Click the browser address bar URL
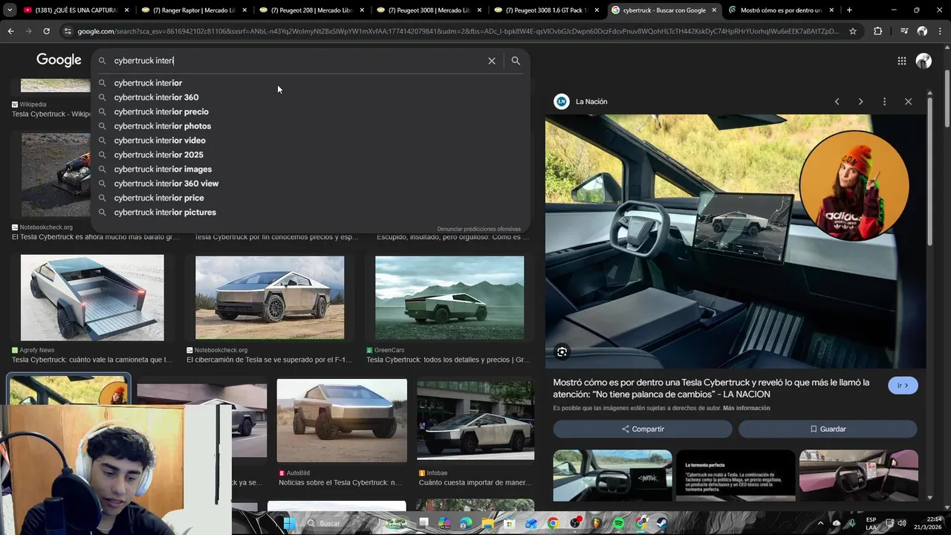Viewport: 951px width, 535px height. click(x=458, y=31)
